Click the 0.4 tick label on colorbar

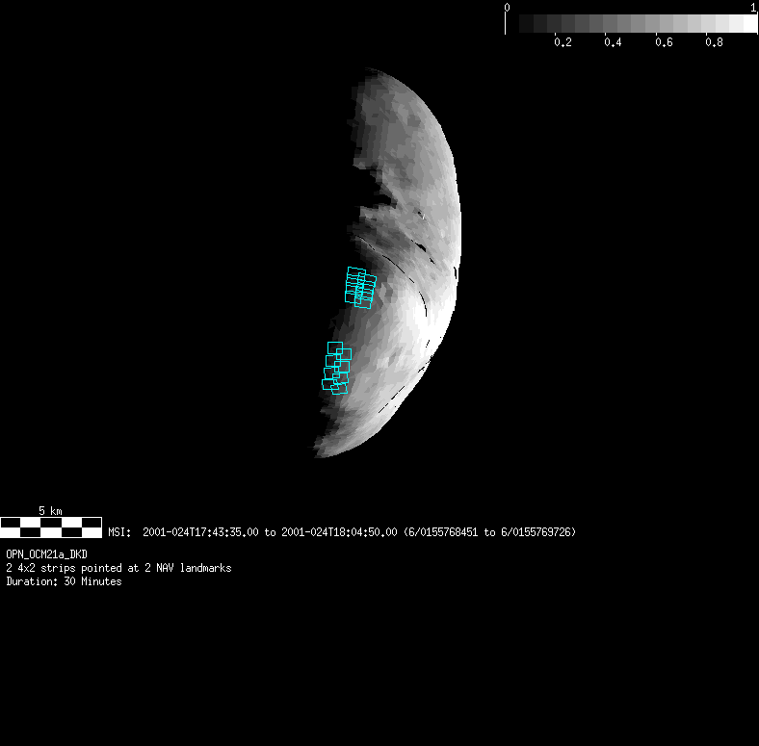[613, 42]
